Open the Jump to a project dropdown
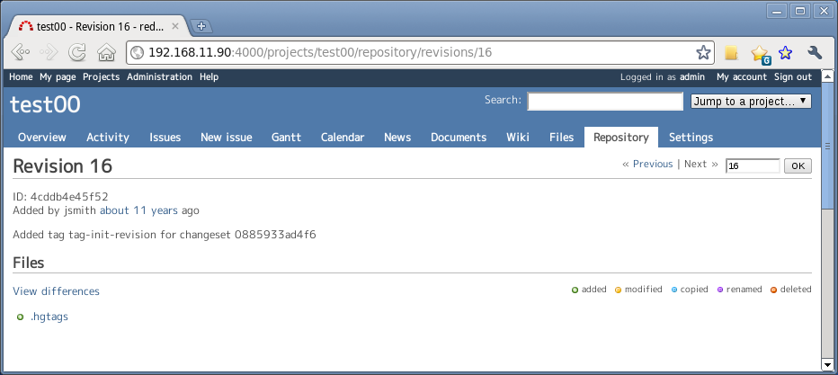Screen dimensions: 838x375 [751, 101]
